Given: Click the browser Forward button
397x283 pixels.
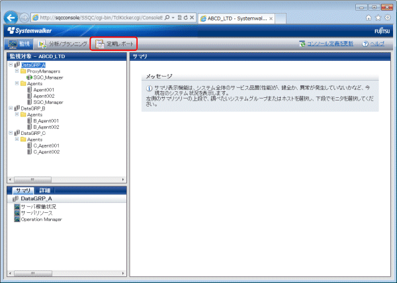Looking at the screenshot, I should click(24, 18).
